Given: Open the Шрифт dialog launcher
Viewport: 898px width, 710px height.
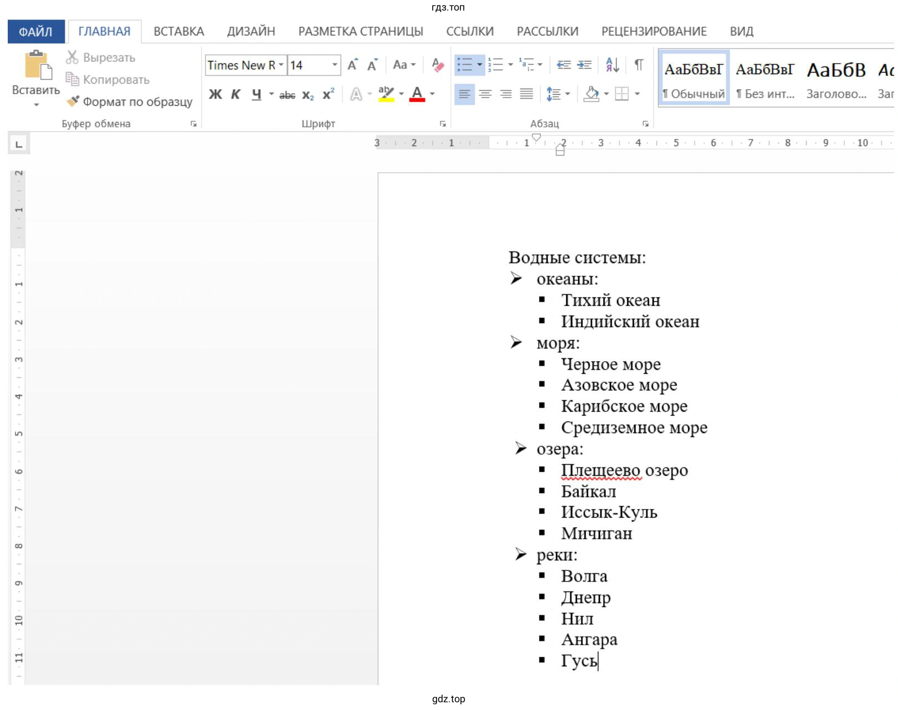Looking at the screenshot, I should click(x=443, y=124).
